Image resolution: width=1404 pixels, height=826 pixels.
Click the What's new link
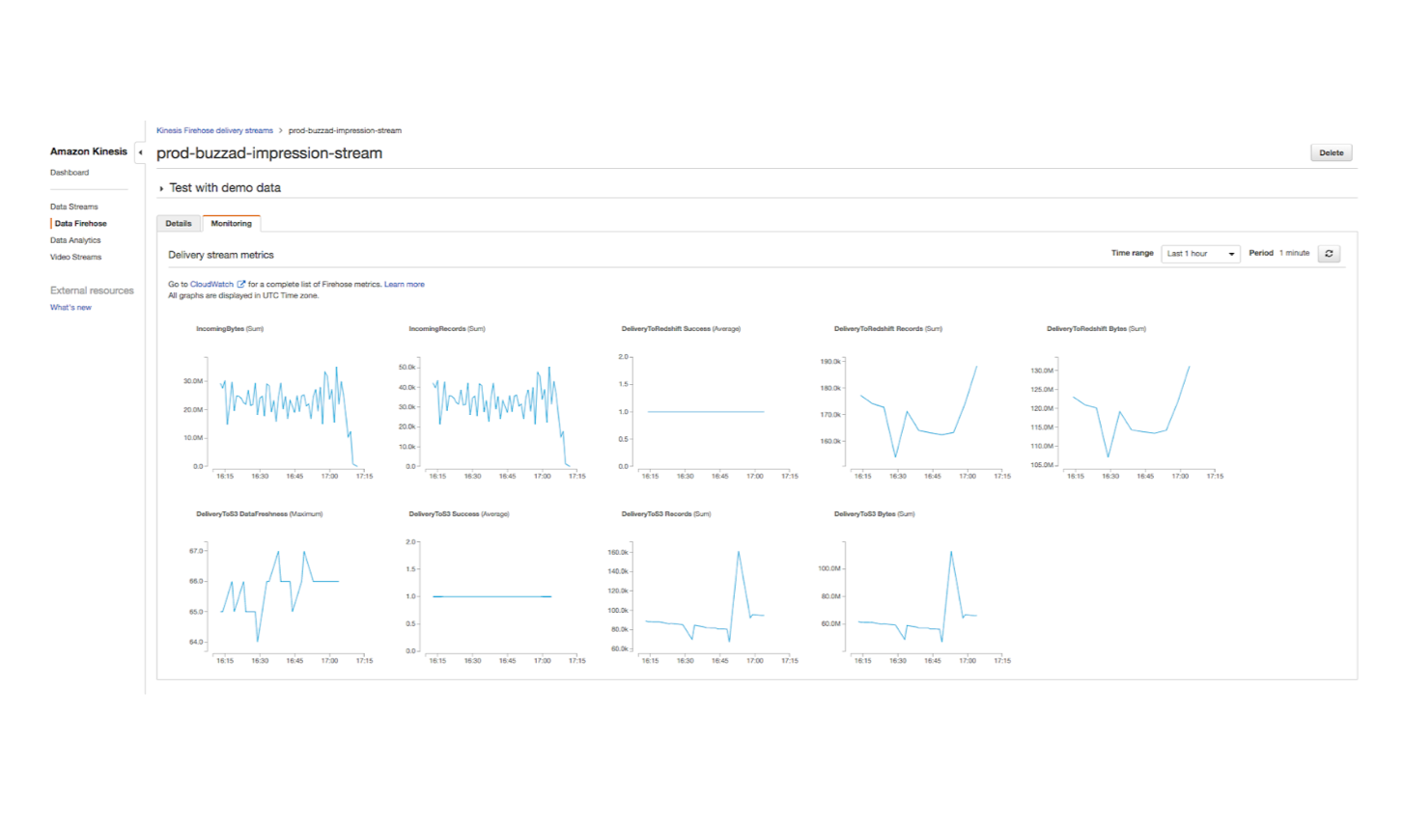click(70, 308)
